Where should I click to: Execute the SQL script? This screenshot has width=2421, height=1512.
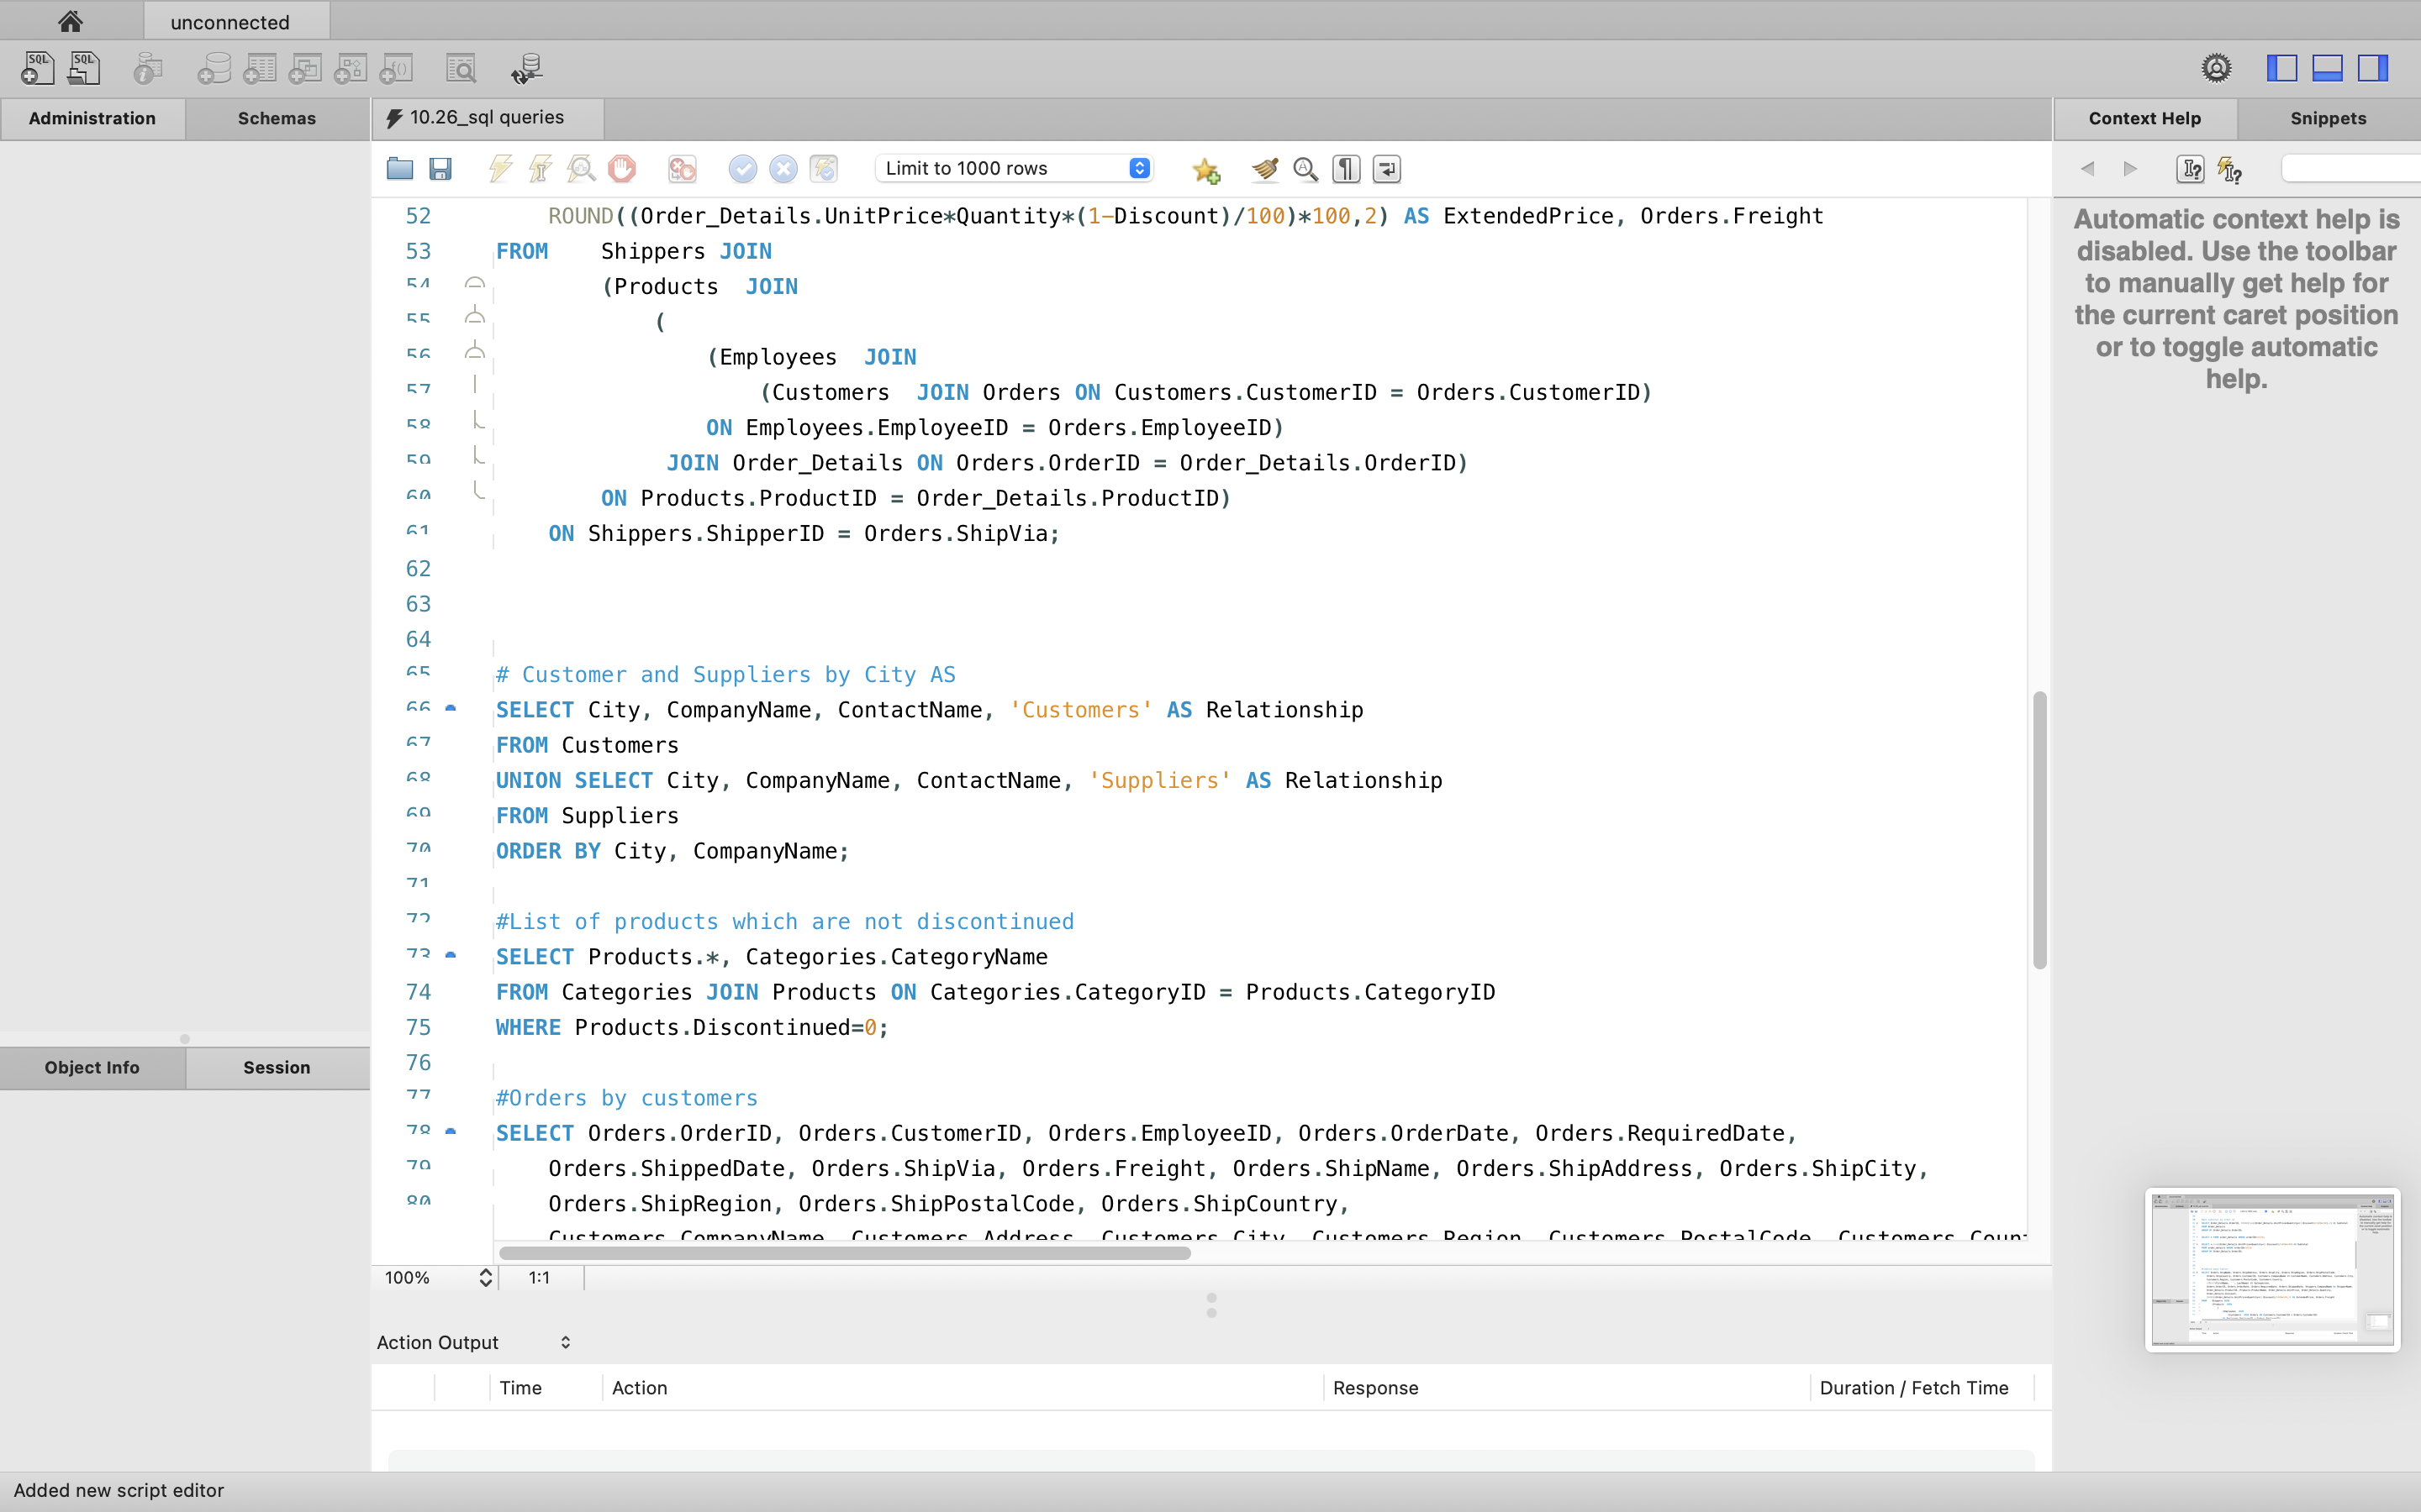[500, 168]
